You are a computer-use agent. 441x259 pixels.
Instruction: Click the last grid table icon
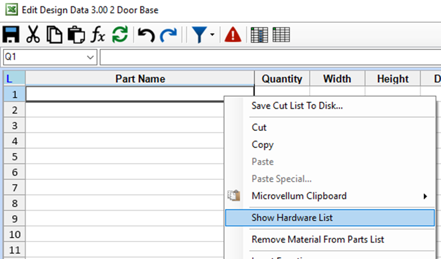281,35
